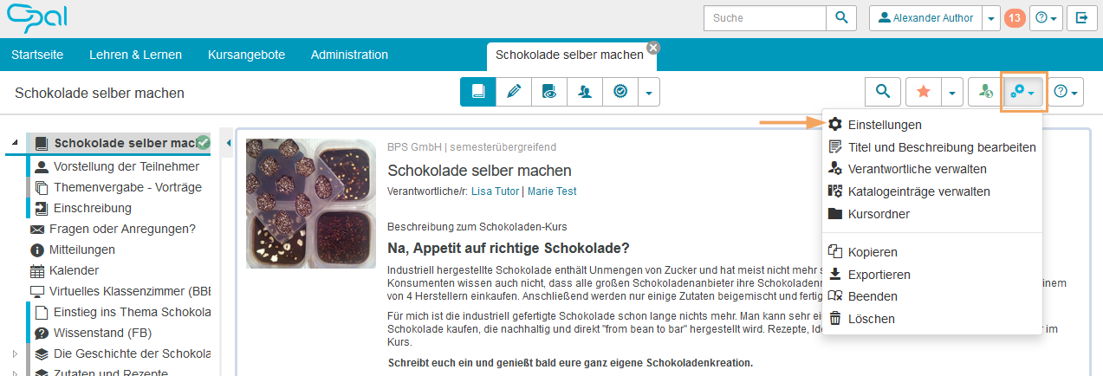1103x376 pixels.
Task: Switch to course view book icon
Action: click(x=477, y=91)
